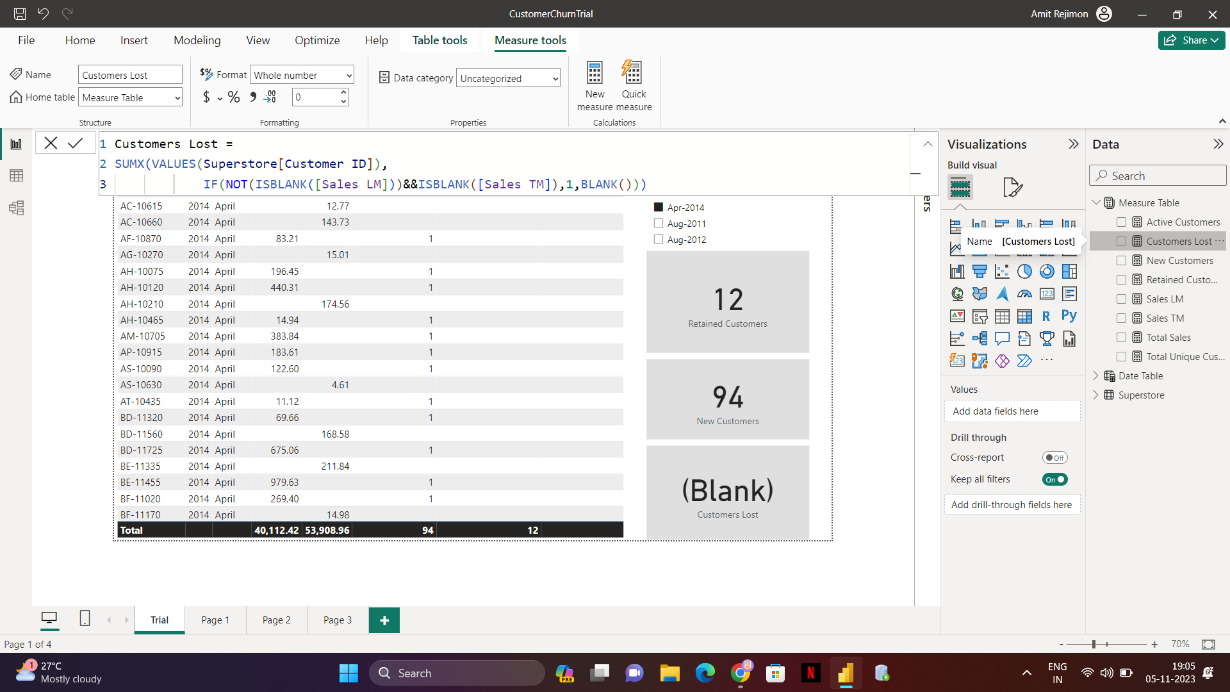This screenshot has width=1230, height=692.
Task: Expand the Date Table node
Action: click(x=1095, y=376)
